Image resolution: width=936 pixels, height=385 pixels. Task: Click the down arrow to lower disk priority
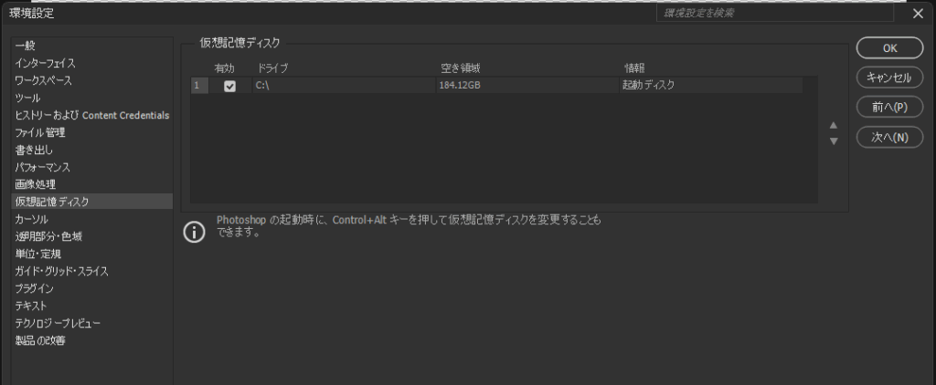tap(833, 141)
